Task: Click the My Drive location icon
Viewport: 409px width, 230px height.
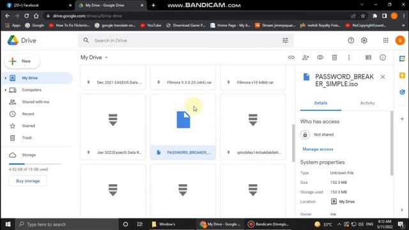Action: coord(334,201)
